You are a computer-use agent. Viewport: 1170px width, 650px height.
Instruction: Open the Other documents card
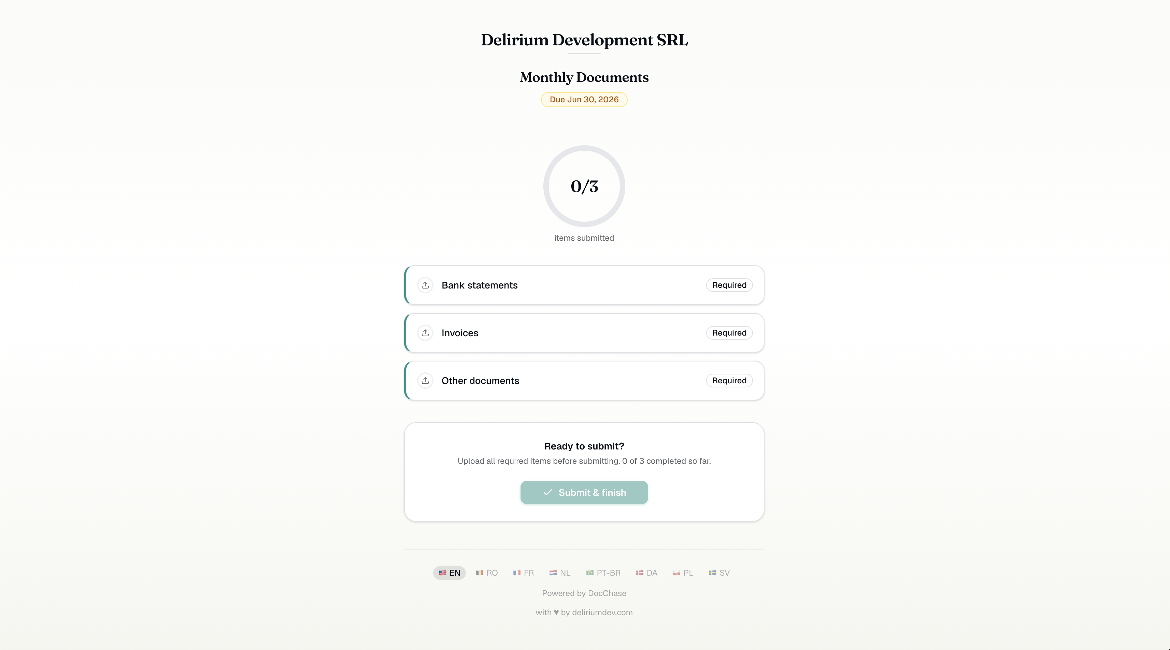coord(584,380)
